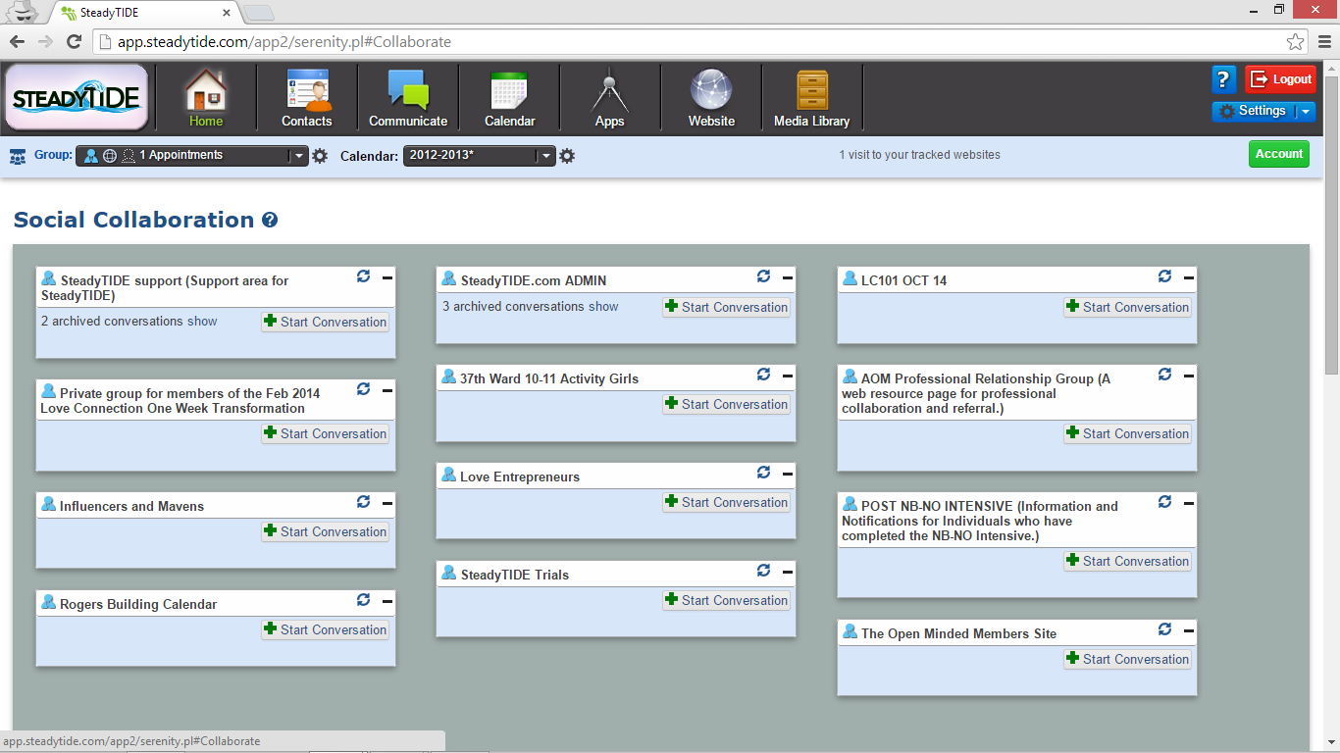Start Conversation in Love Entrepreneurs
Screen dimensions: 1340x753
[726, 502]
